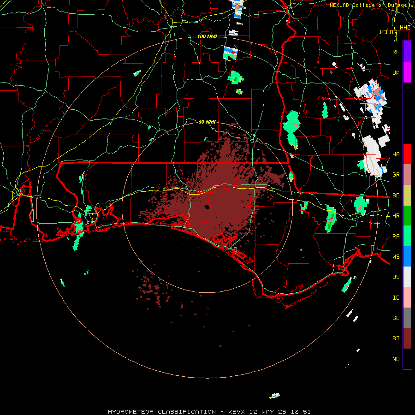Click the "KEVX" station identifier in caption
The image size is (415, 415).
pos(237,412)
